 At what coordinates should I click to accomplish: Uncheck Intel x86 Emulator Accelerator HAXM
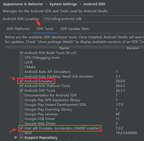[21, 128]
